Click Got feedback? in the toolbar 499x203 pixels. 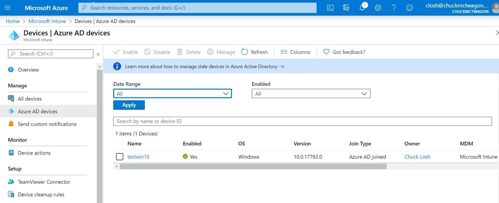click(344, 52)
